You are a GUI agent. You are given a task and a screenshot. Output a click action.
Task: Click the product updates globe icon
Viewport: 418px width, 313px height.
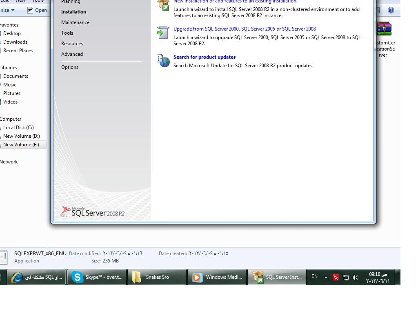coord(163,61)
